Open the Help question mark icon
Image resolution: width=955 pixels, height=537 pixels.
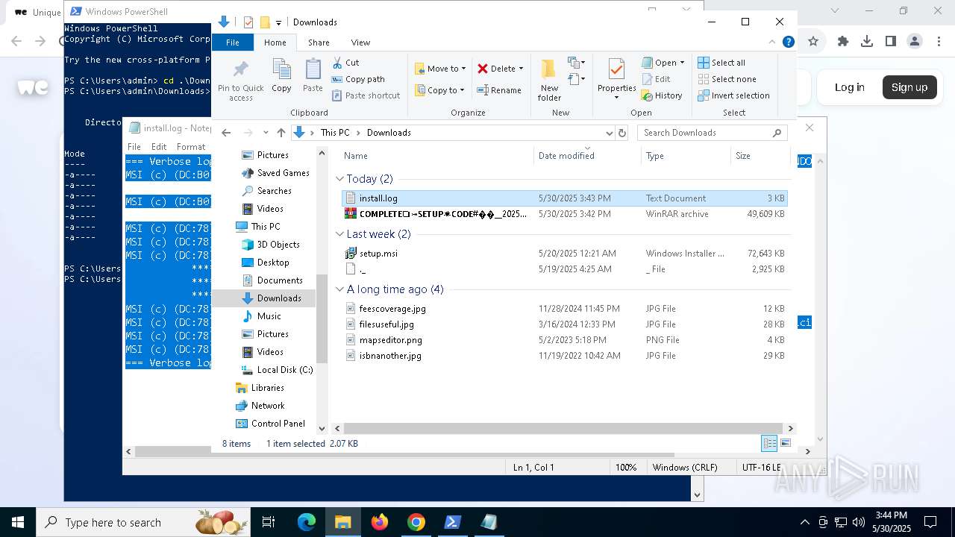pos(788,43)
